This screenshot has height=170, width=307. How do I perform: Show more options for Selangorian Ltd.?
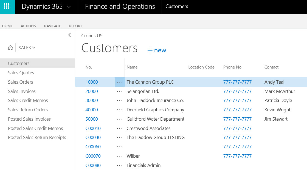point(120,91)
